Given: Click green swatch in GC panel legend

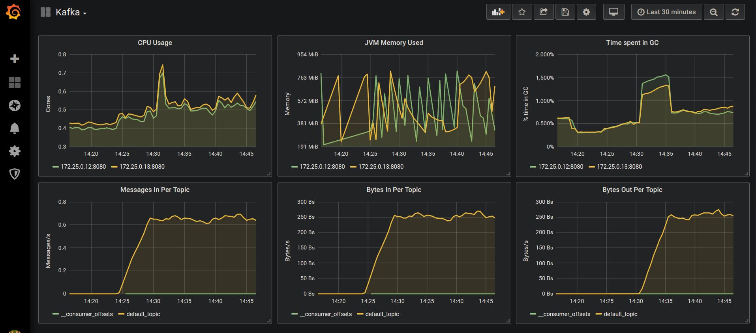Looking at the screenshot, I should 533,167.
